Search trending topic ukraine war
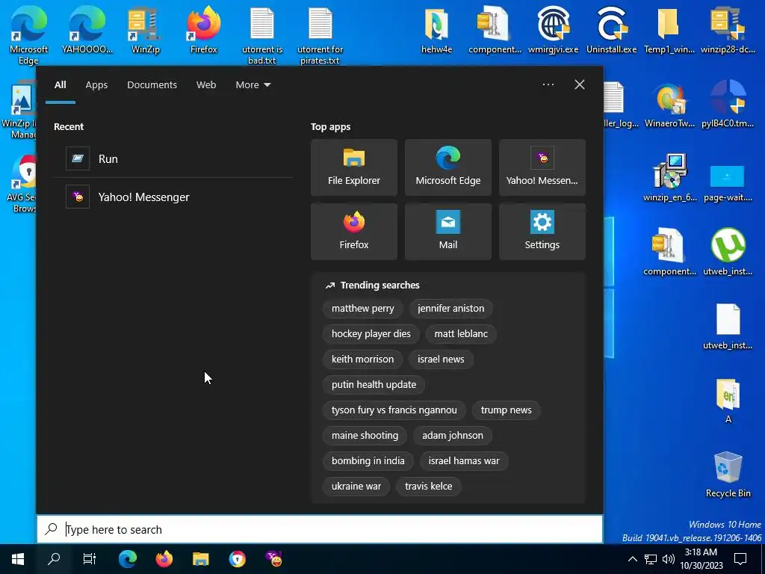This screenshot has height=574, width=765. (356, 486)
